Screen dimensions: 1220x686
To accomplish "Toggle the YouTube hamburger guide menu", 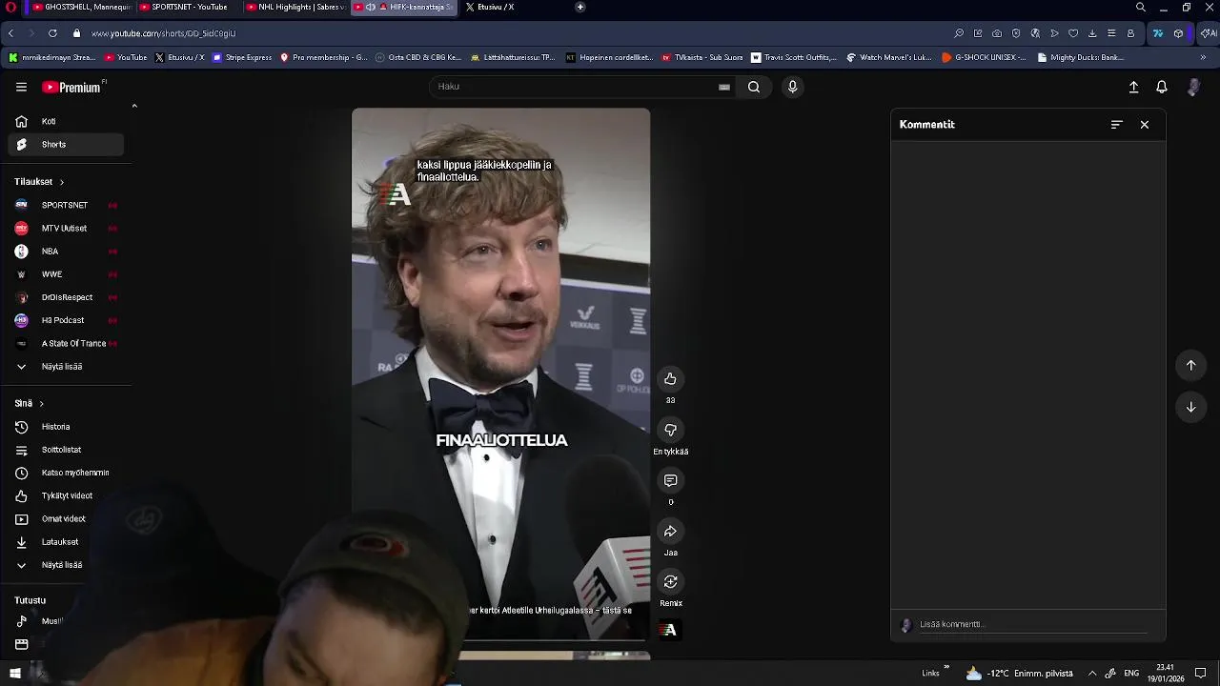I will click(21, 87).
